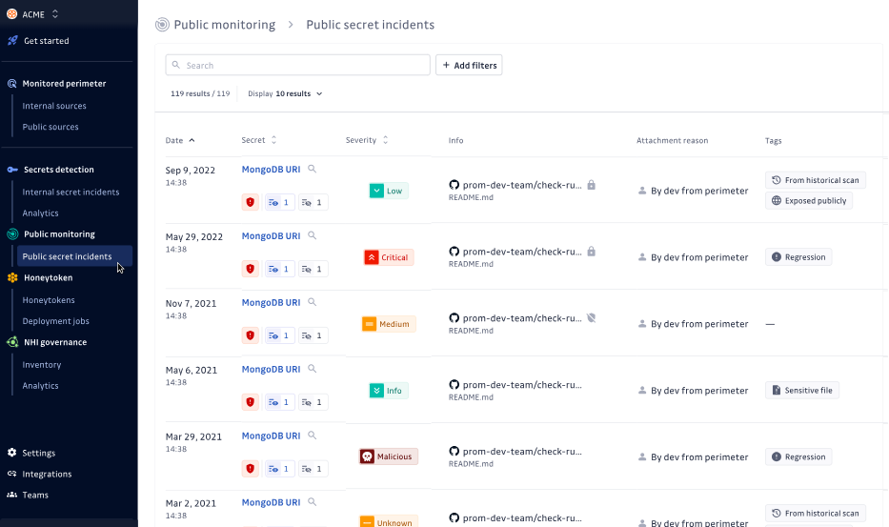The image size is (889, 527).
Task: Focus the Search input field
Action: [x=297, y=65]
